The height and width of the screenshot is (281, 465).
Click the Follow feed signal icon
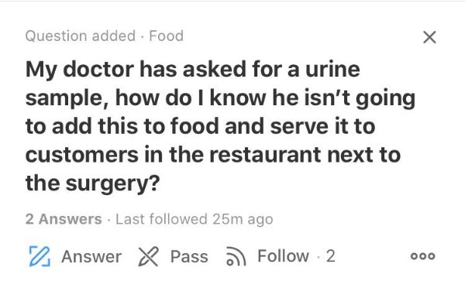click(236, 256)
